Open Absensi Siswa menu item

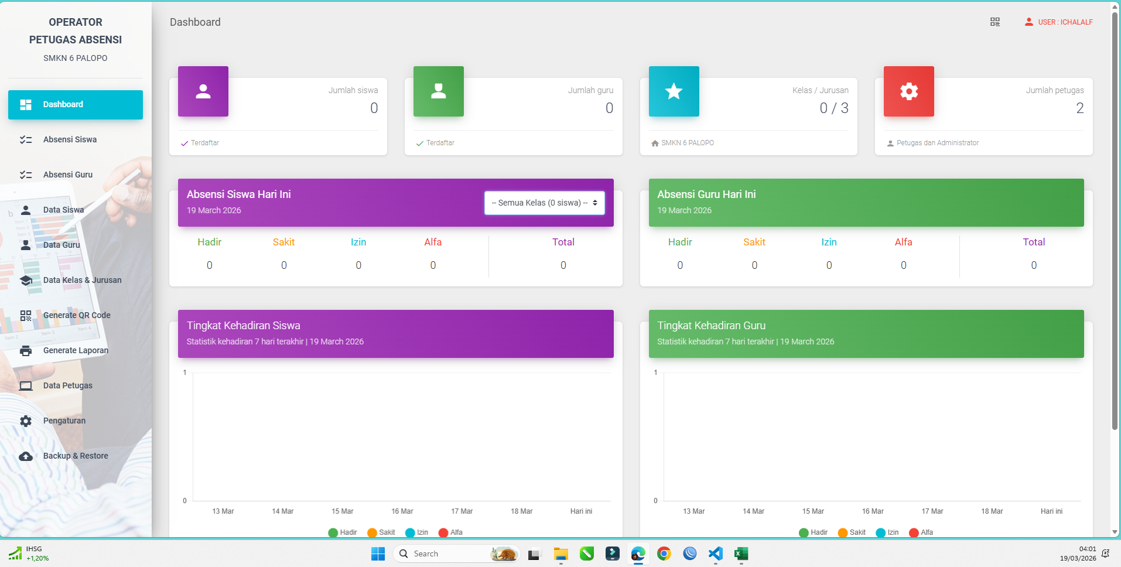click(70, 139)
